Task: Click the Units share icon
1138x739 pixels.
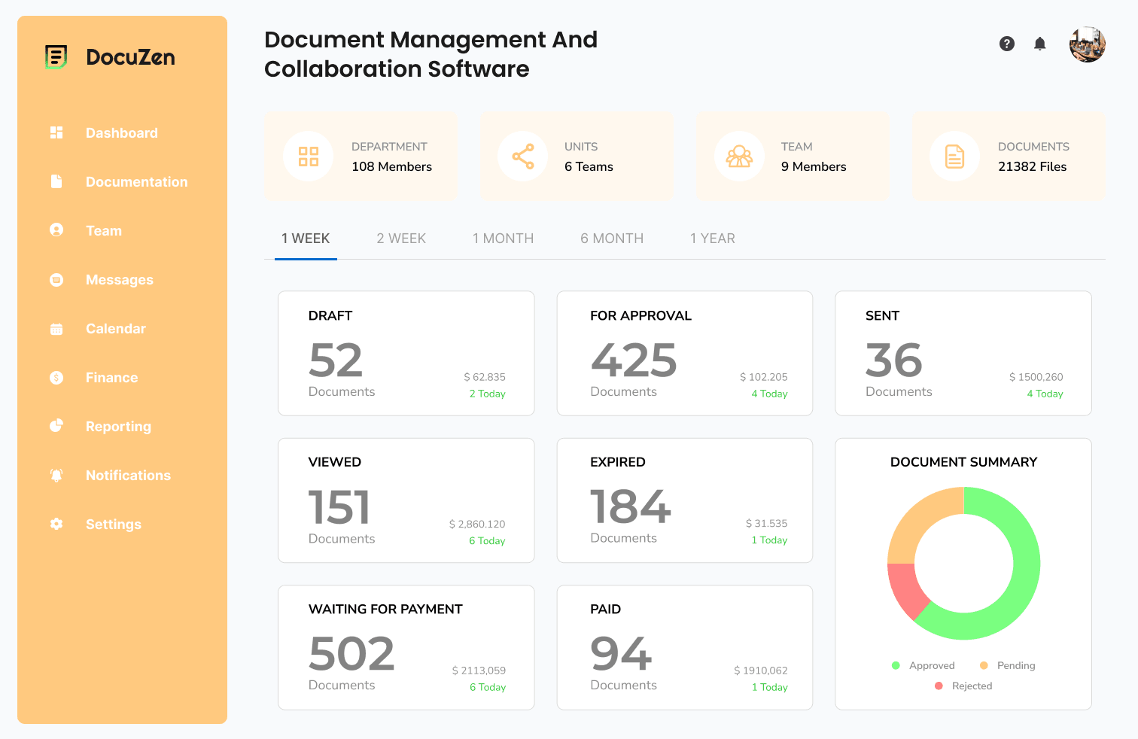Action: point(524,157)
